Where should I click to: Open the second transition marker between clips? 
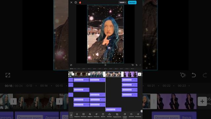click(89, 74)
